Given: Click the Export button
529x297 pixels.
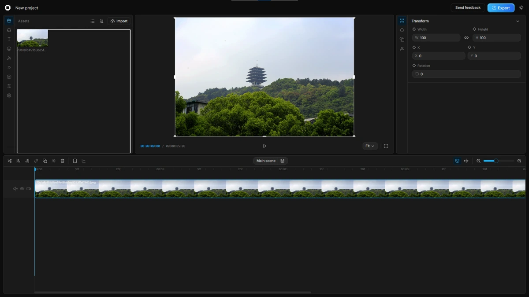Looking at the screenshot, I should coord(501,7).
